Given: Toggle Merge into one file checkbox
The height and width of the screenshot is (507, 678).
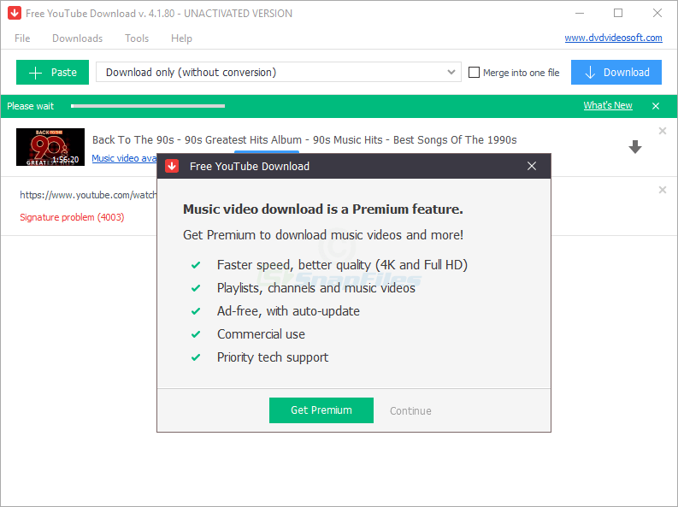Looking at the screenshot, I should click(x=474, y=72).
